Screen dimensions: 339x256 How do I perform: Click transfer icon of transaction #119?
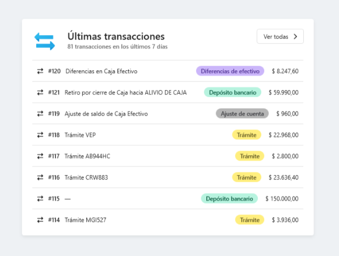40,114
